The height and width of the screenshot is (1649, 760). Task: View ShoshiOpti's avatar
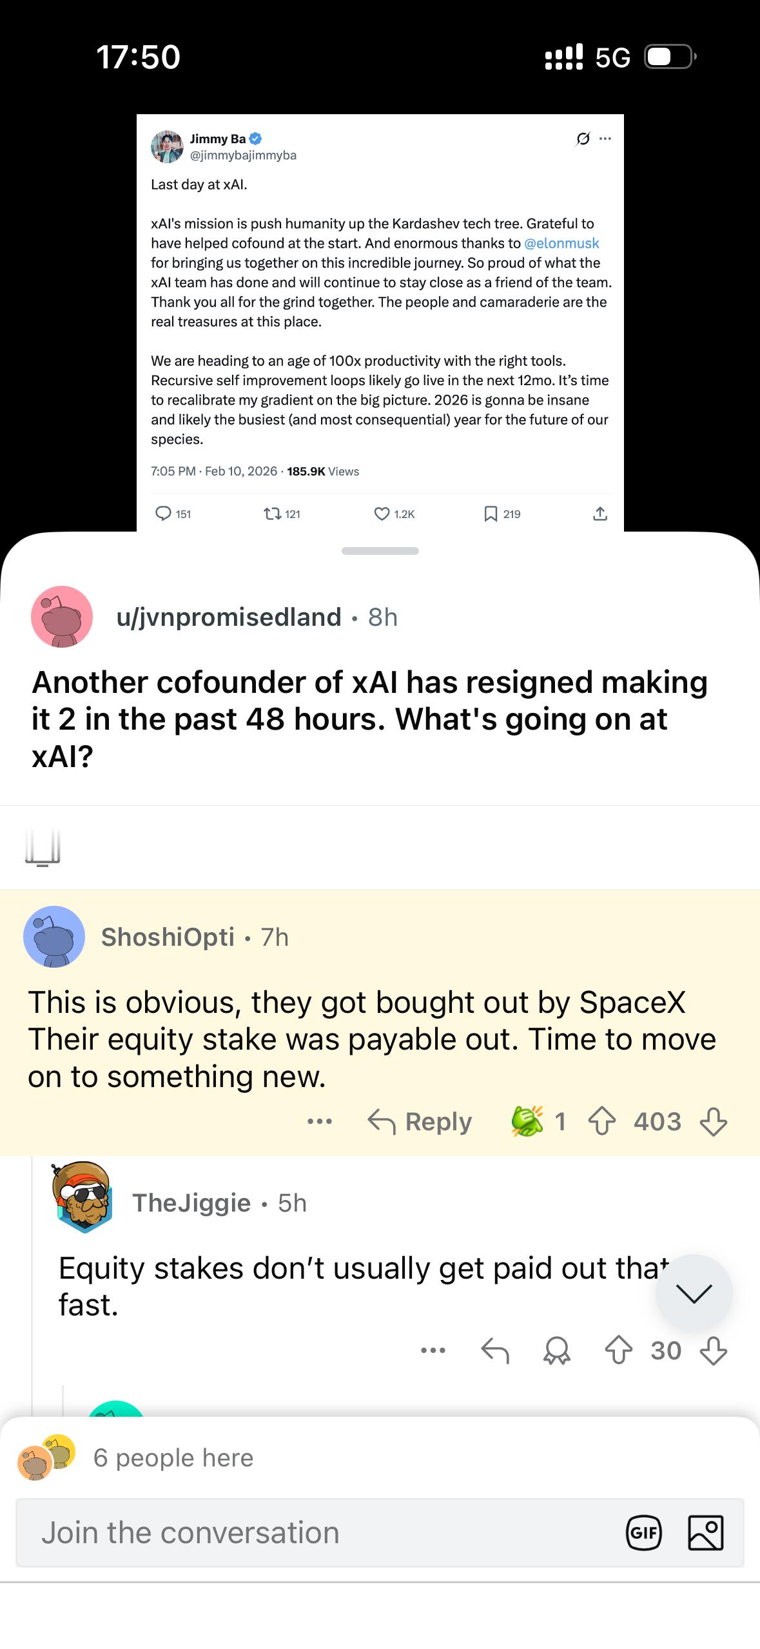point(54,937)
